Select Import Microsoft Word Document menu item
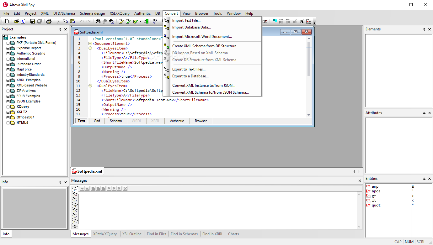The image size is (433, 245). pos(202,37)
